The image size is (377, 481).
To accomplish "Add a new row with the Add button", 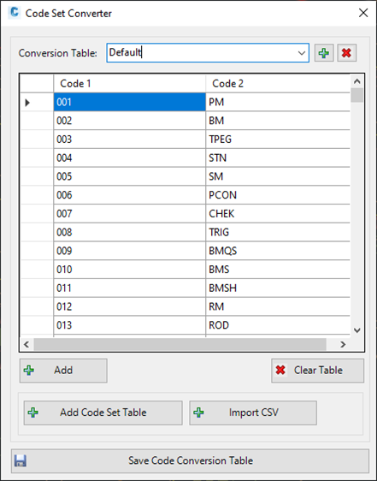I will pyautogui.click(x=63, y=371).
